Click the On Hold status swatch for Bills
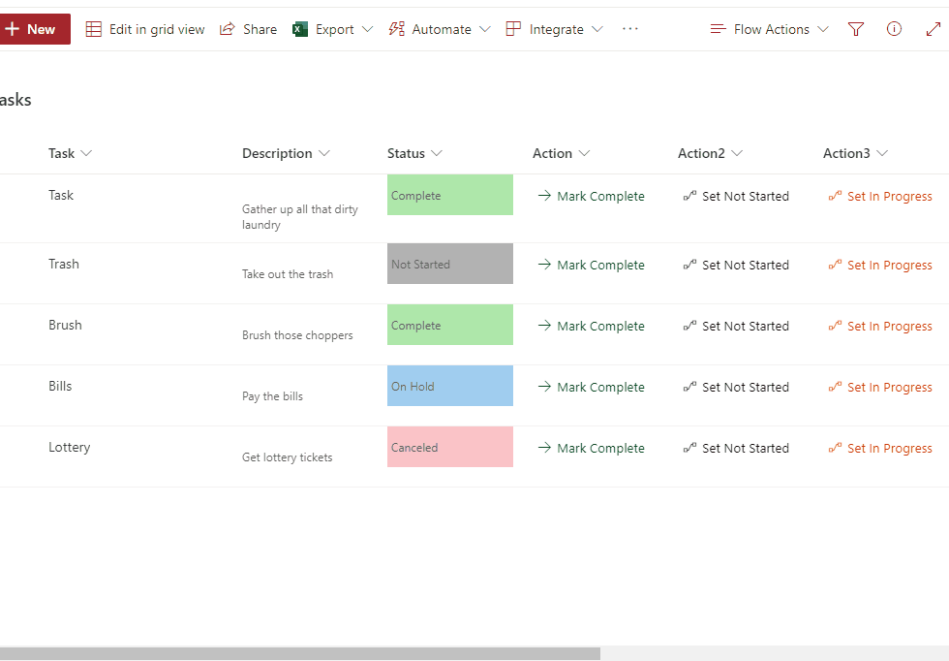 pos(449,386)
